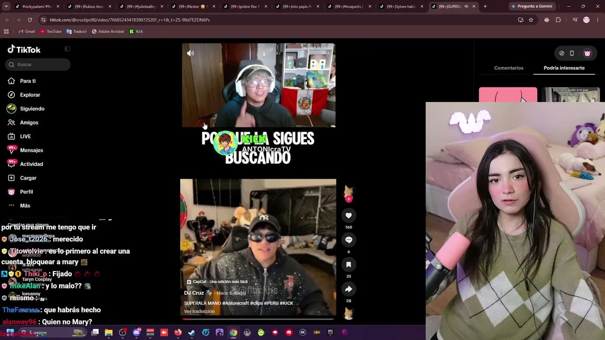Open the Adobe Acrobat bookmark
The width and height of the screenshot is (605, 340).
(108, 32)
